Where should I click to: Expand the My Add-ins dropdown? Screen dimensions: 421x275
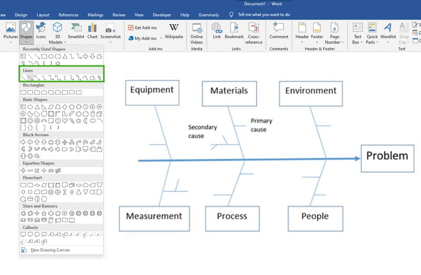coord(161,38)
